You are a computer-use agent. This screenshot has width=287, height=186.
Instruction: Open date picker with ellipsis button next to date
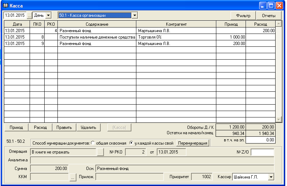[29, 16]
